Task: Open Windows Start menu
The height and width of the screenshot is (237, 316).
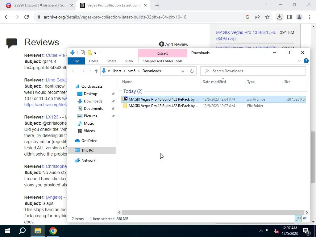Action: pos(7,231)
